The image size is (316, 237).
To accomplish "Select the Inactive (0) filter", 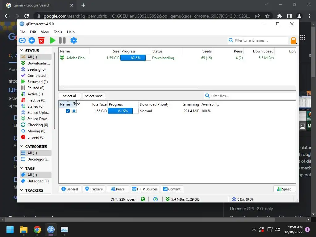I will [36, 100].
